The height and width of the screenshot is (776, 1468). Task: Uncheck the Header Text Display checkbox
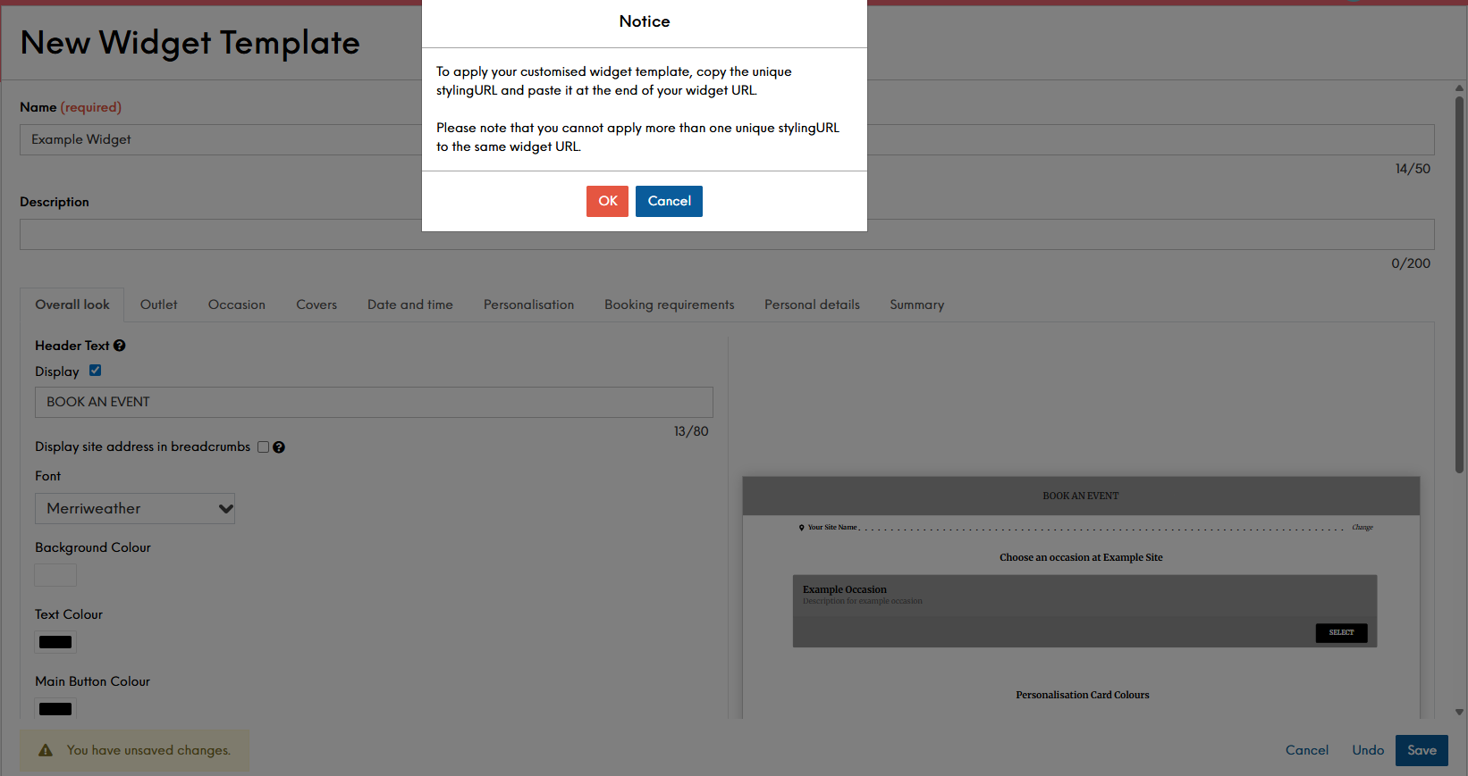96,371
